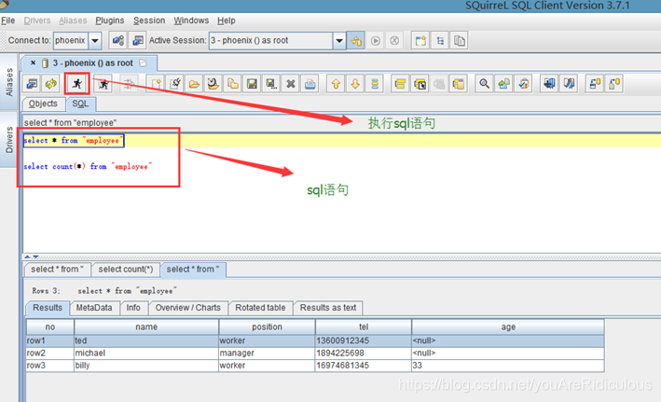Open the SQL history combo showing select * from "employee"
This screenshot has width=661, height=402.
click(x=342, y=123)
